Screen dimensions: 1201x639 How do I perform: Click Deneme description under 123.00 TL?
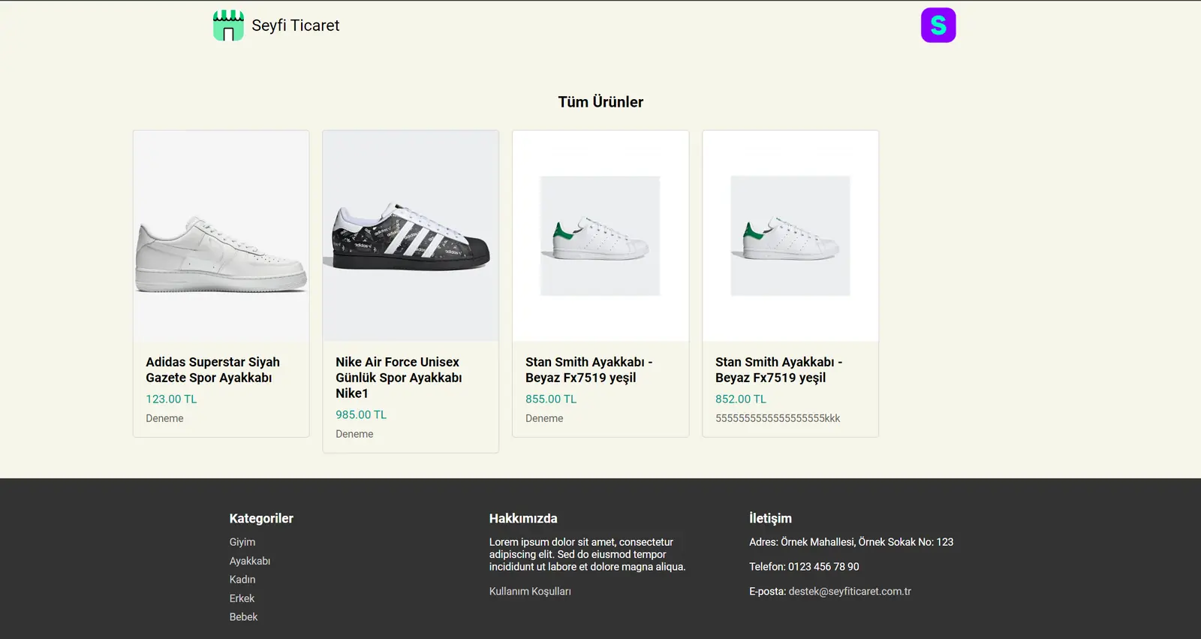[164, 419]
